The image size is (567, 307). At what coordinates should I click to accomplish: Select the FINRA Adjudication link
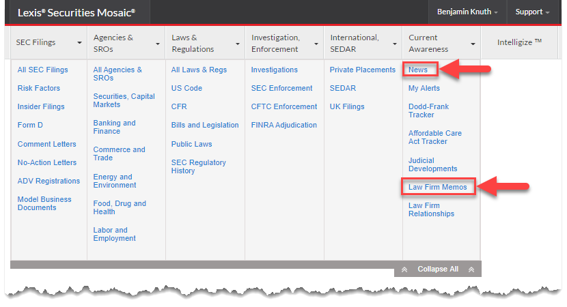click(284, 125)
